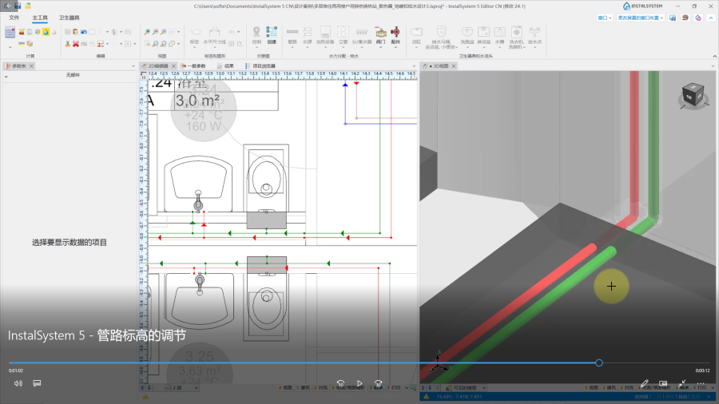The height and width of the screenshot is (404, 719).
Task: Skip forward in the video
Action: pos(378,383)
